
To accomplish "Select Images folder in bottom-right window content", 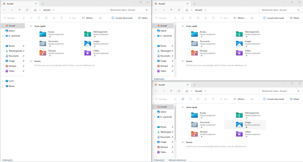I will click(x=245, y=125).
